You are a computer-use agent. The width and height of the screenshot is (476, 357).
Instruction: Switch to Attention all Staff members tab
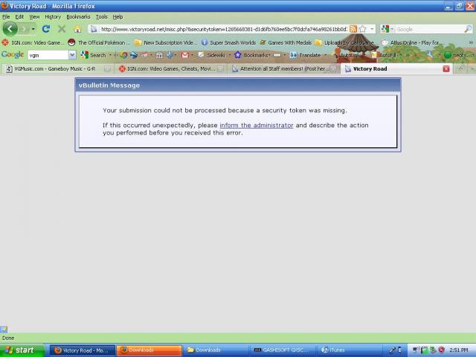(x=283, y=68)
